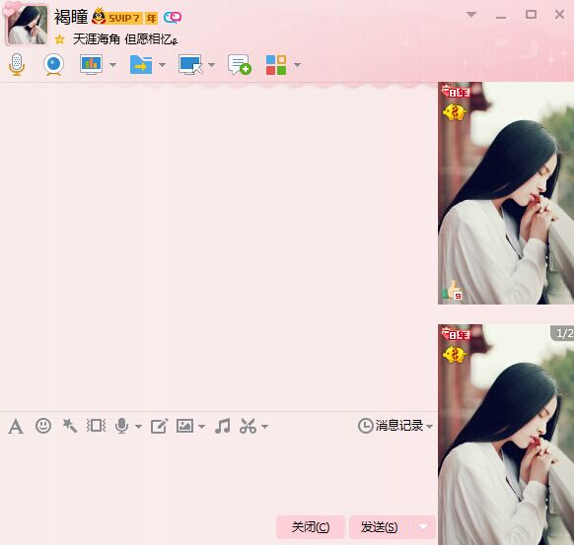The height and width of the screenshot is (545, 574).
Task: Open the magic emoticon wand icon
Action: pos(70,426)
